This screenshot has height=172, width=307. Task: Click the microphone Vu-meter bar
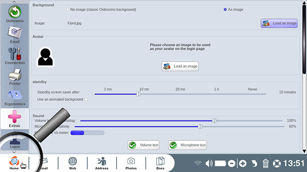pyautogui.click(x=87, y=133)
